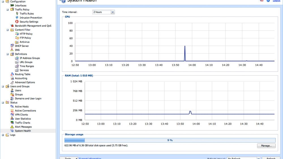Select HTTP Policy in the sidebar
Image resolution: width=283 pixels, height=159 pixels.
26,34
